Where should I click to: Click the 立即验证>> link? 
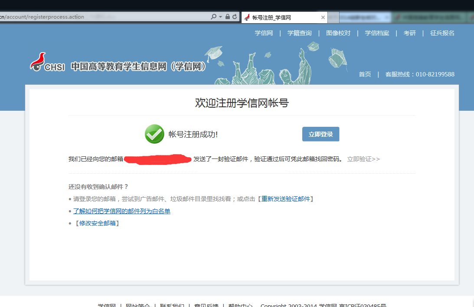[x=363, y=159]
